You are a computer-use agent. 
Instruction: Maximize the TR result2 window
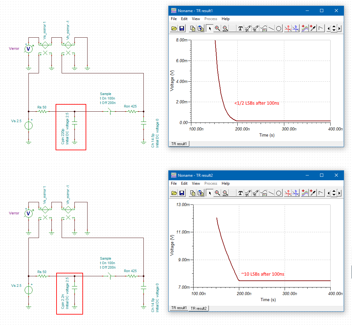coord(321,175)
